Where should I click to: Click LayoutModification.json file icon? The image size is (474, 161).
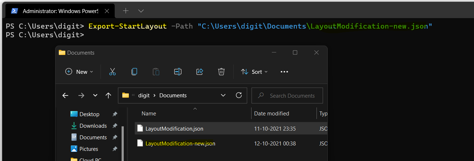point(140,128)
